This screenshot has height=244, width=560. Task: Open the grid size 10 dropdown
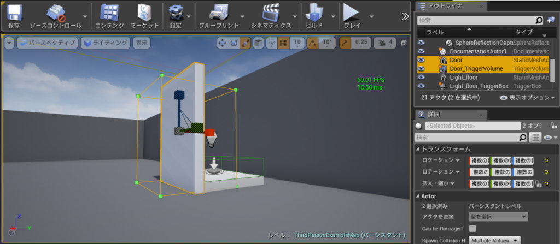pyautogui.click(x=297, y=43)
